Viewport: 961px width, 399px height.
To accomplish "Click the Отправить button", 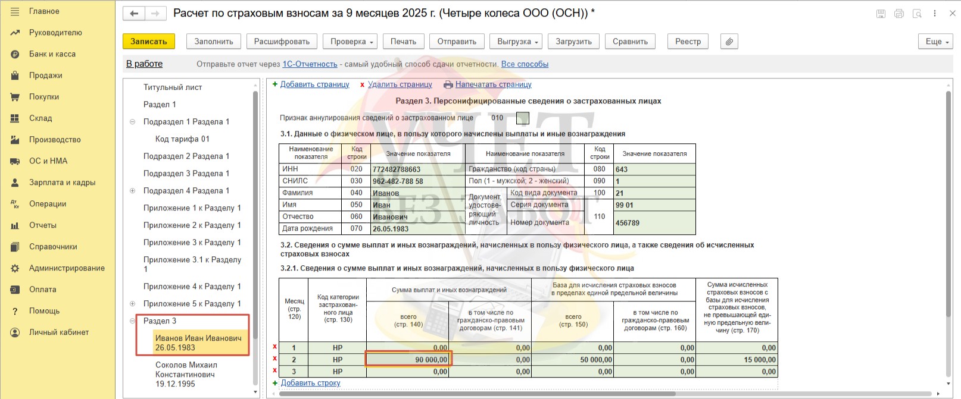I will click(x=457, y=41).
